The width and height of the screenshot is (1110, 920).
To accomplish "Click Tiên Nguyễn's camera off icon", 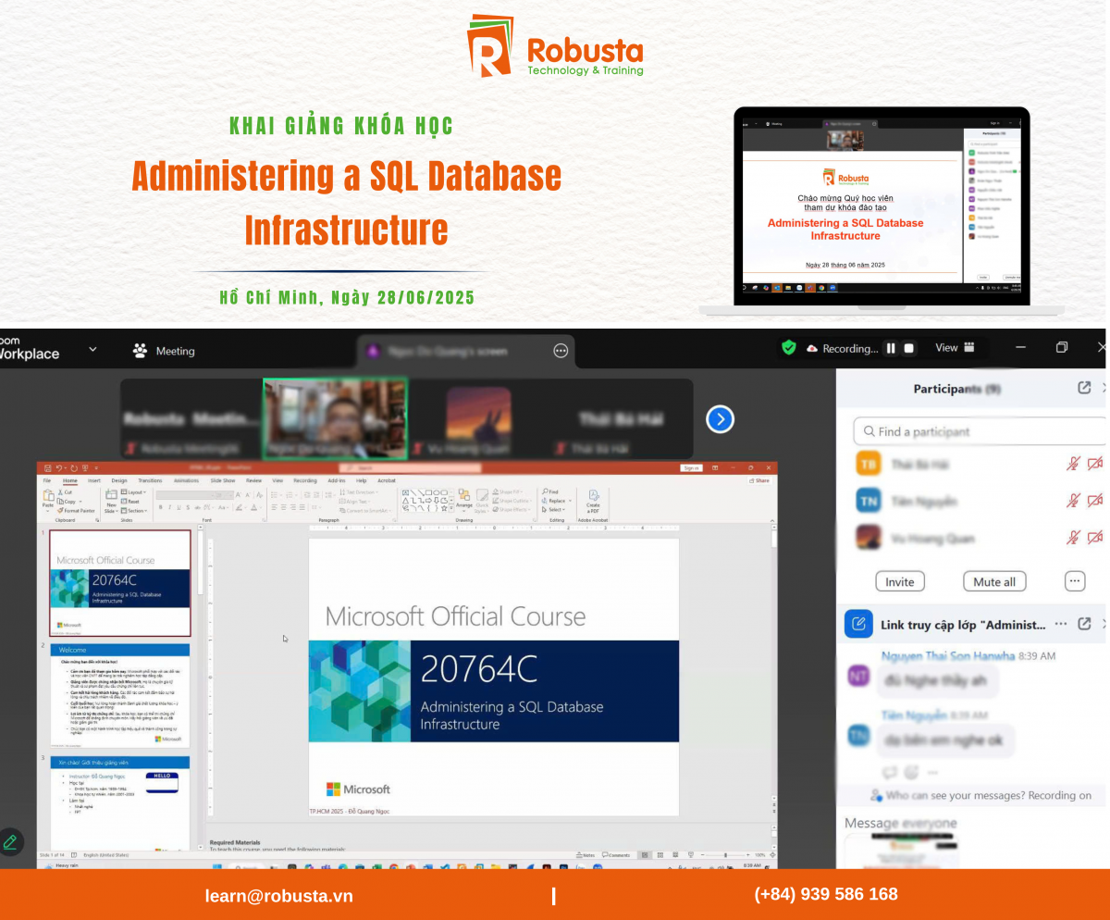I will 1095,501.
